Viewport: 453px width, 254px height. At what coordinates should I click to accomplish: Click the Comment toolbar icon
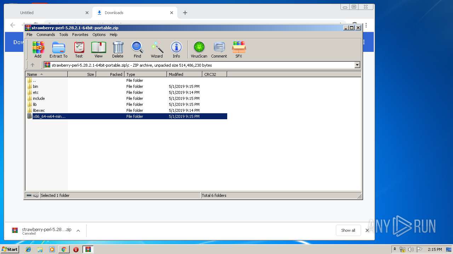219,49
